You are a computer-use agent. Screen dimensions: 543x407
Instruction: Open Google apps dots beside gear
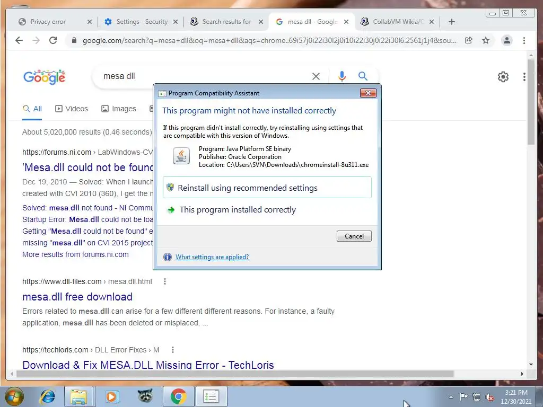524,77
